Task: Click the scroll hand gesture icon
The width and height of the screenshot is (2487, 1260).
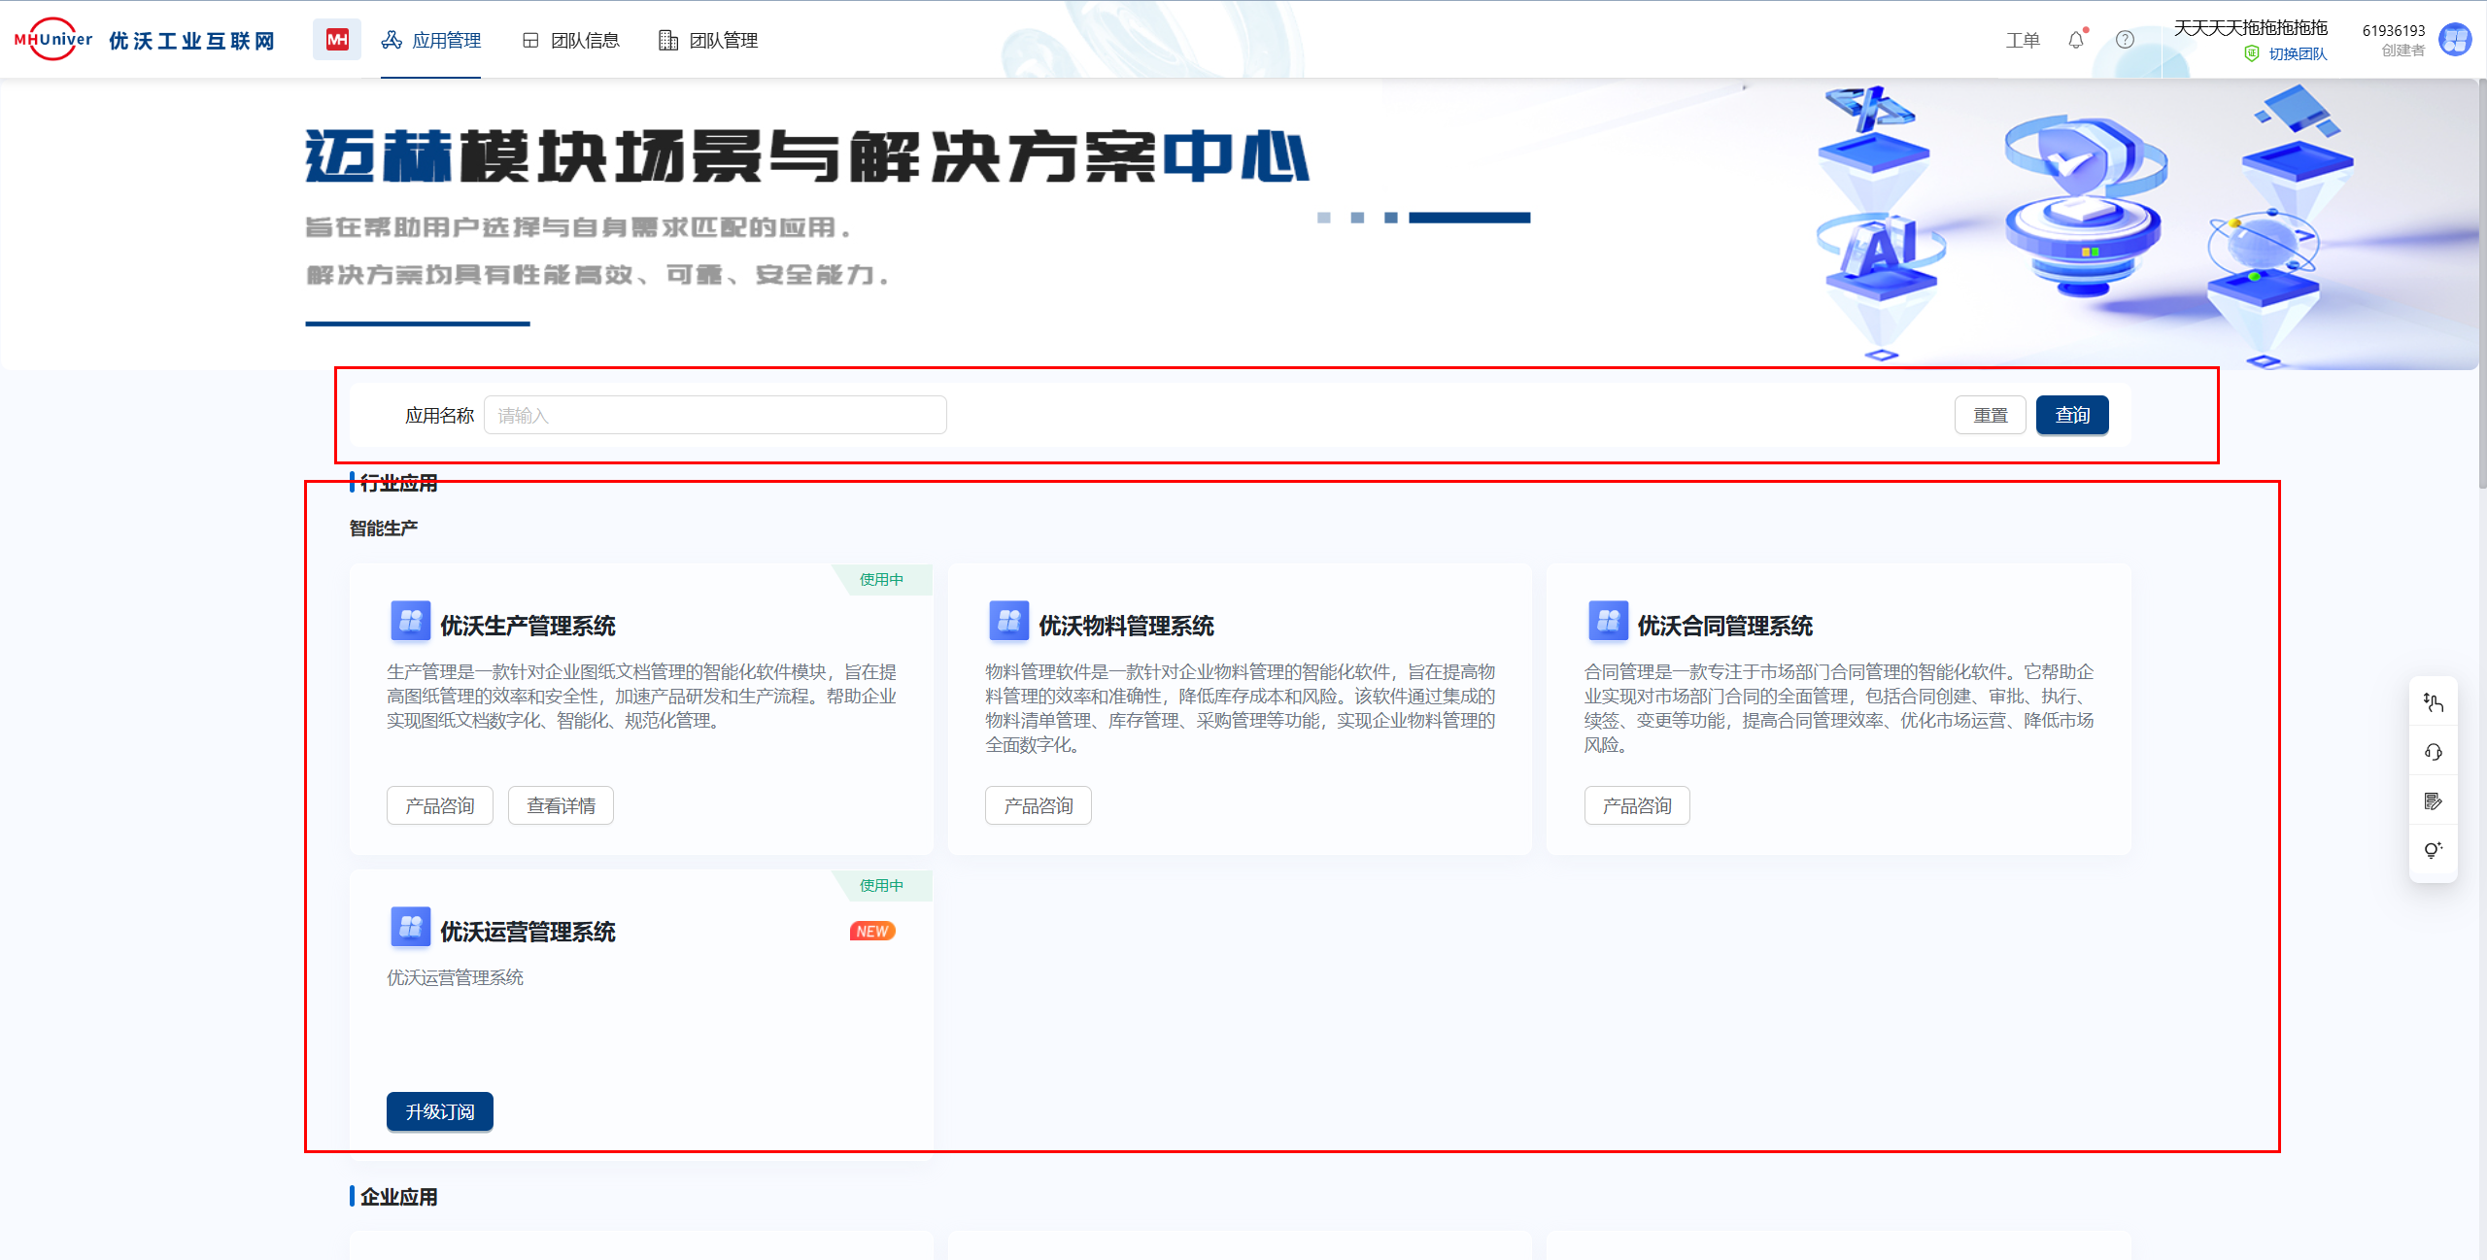Action: click(2433, 702)
